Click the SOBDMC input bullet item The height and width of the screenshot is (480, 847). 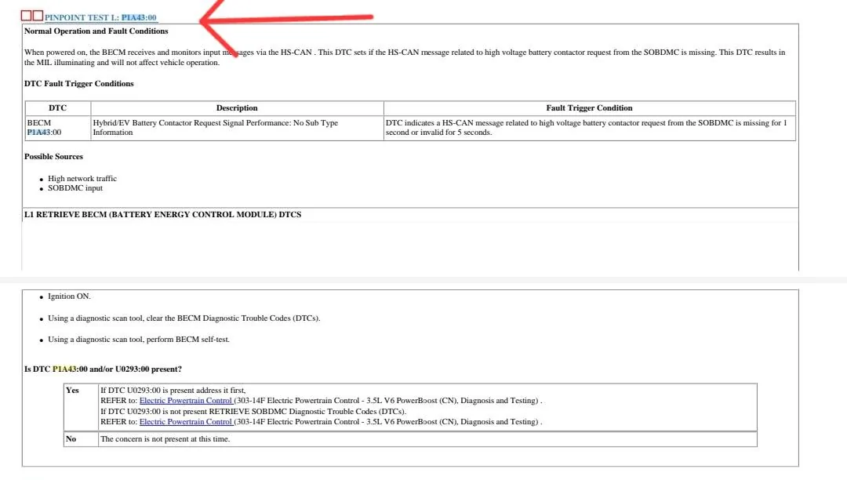pyautogui.click(x=75, y=188)
